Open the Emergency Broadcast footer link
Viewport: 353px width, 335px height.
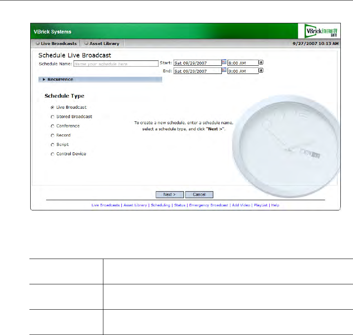(208, 205)
